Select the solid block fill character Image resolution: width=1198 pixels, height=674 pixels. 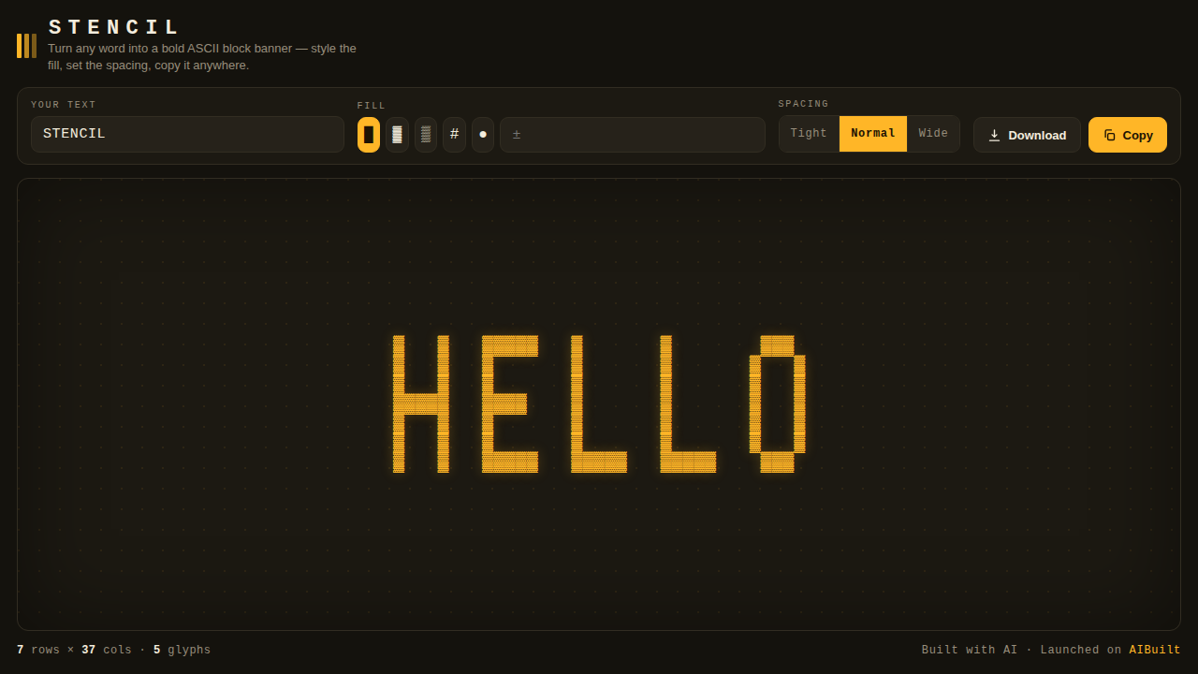369,135
